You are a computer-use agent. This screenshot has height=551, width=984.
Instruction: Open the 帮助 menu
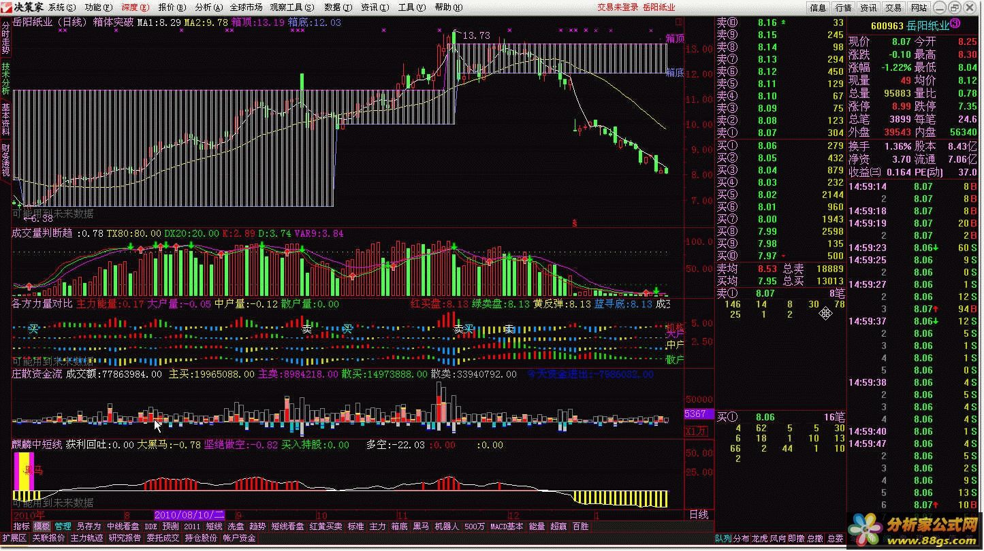click(448, 7)
